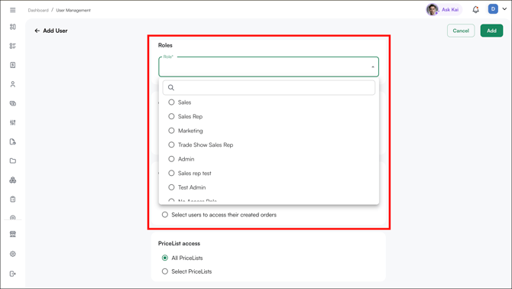512x289 pixels.
Task: Go to Dashboard breadcrumb
Action: (x=38, y=11)
